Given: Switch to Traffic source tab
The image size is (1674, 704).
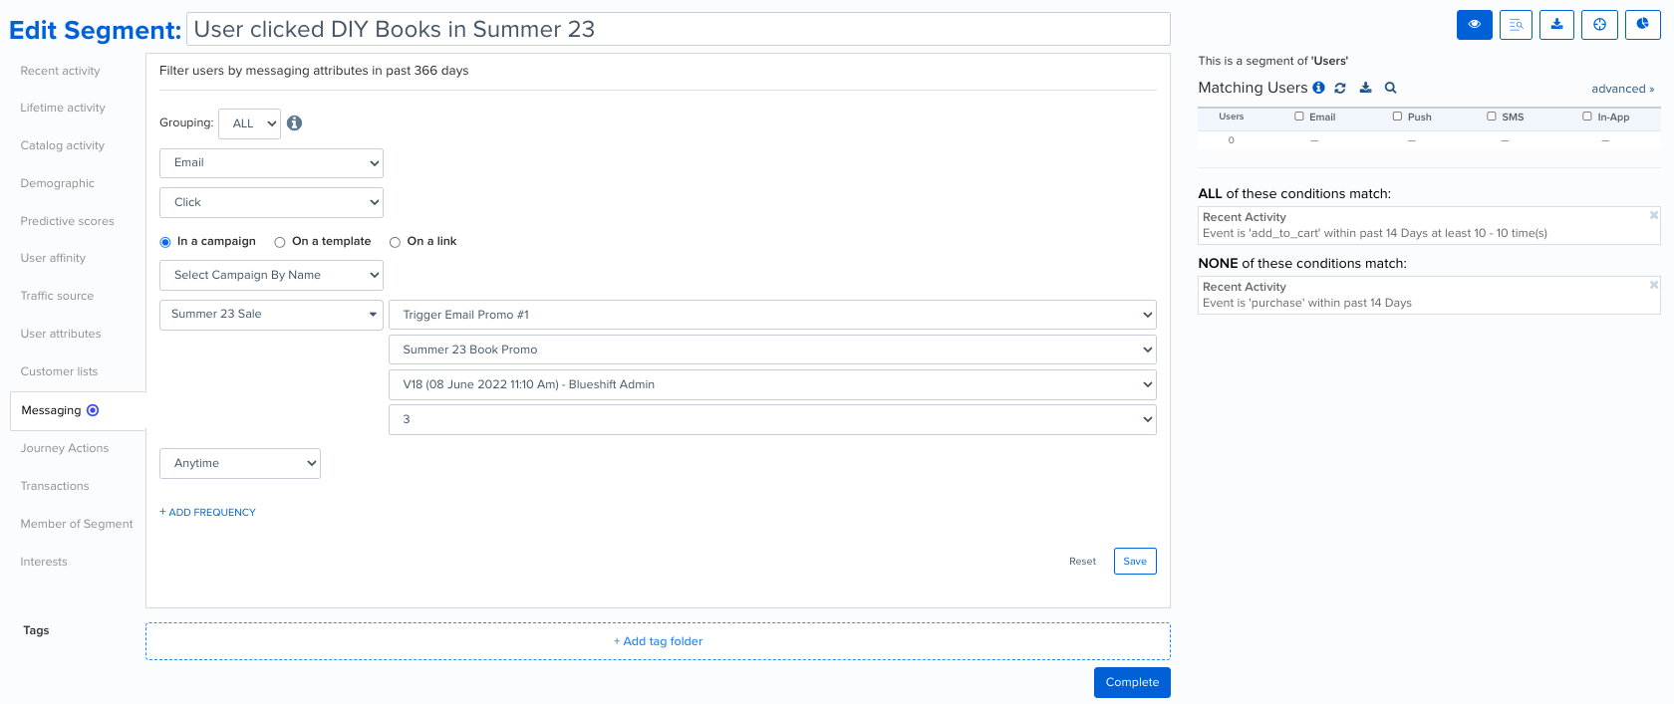Looking at the screenshot, I should [x=57, y=296].
